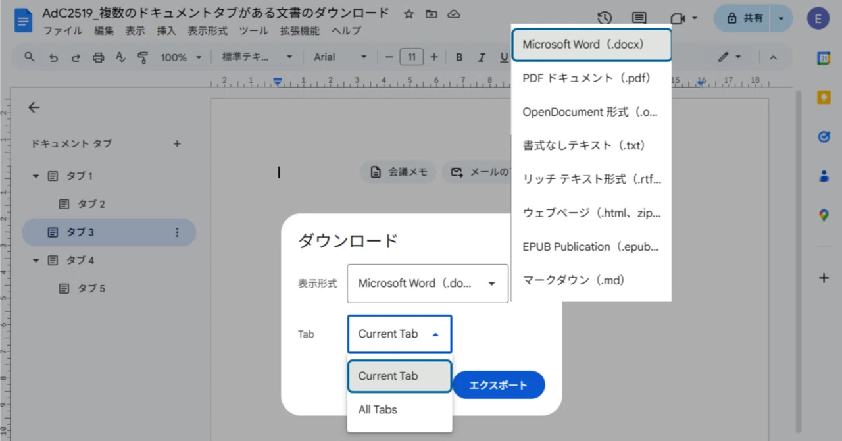Screen dimensions: 842x441
Task: Open Google Maps side panel icon
Action: 824,215
